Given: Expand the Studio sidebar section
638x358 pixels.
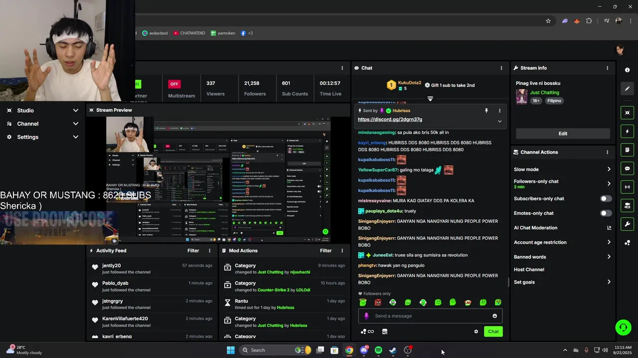Looking at the screenshot, I should [x=76, y=110].
